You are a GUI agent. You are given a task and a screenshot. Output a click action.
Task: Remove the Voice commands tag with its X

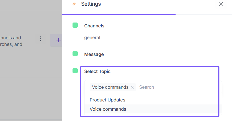[x=132, y=87]
